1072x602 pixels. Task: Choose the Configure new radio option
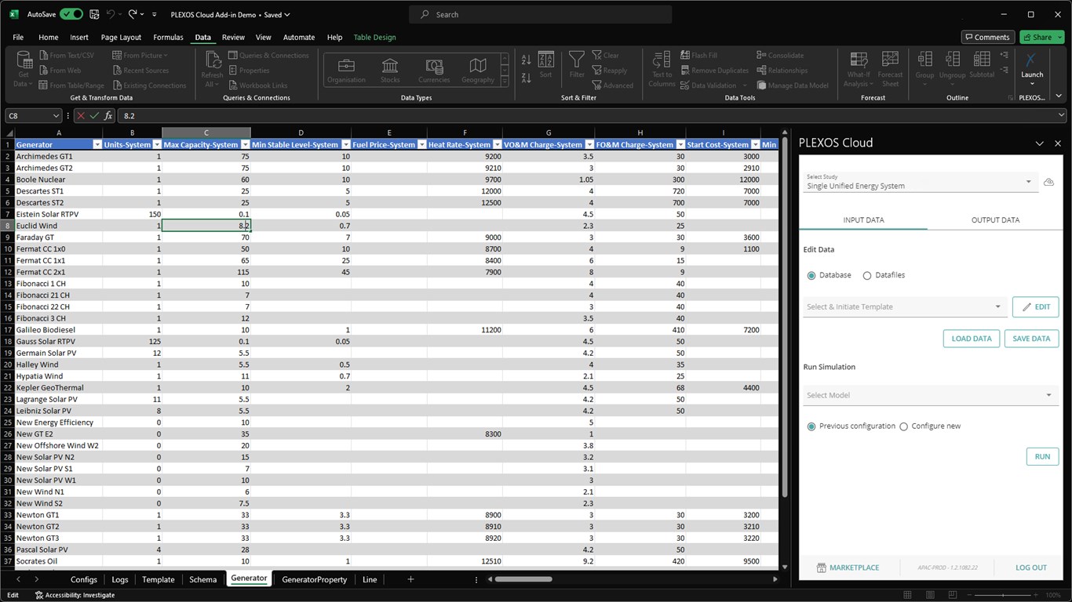904,426
